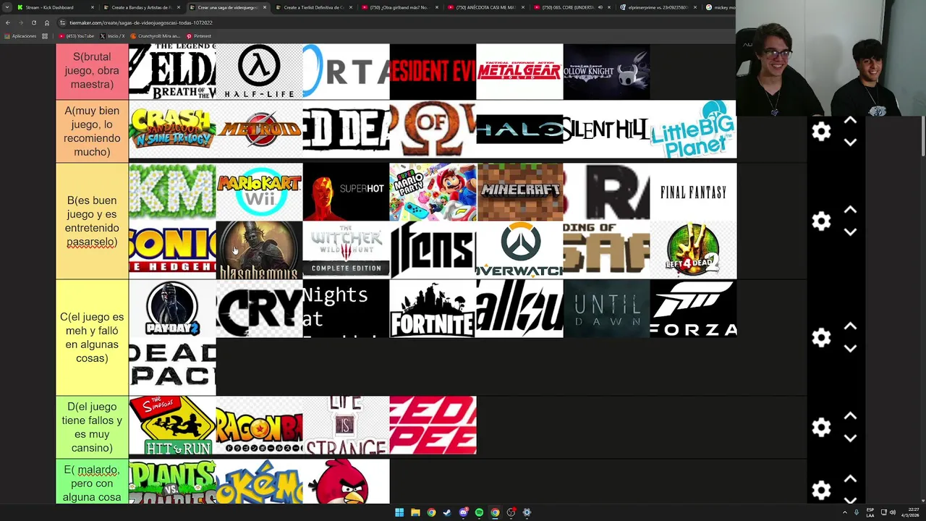Viewport: 926px width, 521px height.
Task: Move tier C row up with chevron
Action: coord(850,326)
